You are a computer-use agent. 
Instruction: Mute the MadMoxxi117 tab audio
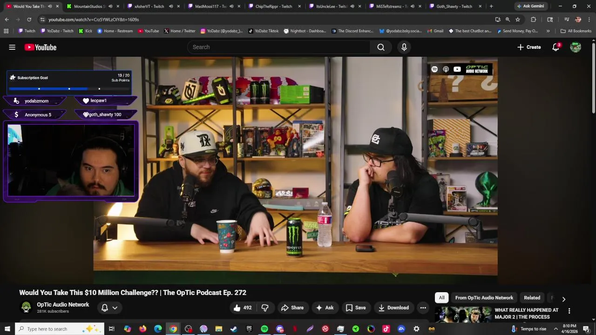pyautogui.click(x=231, y=7)
